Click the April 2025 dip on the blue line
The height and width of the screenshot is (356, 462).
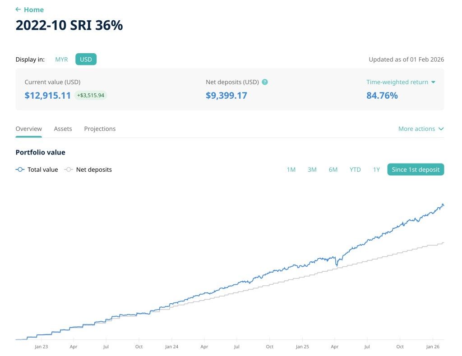tap(337, 265)
